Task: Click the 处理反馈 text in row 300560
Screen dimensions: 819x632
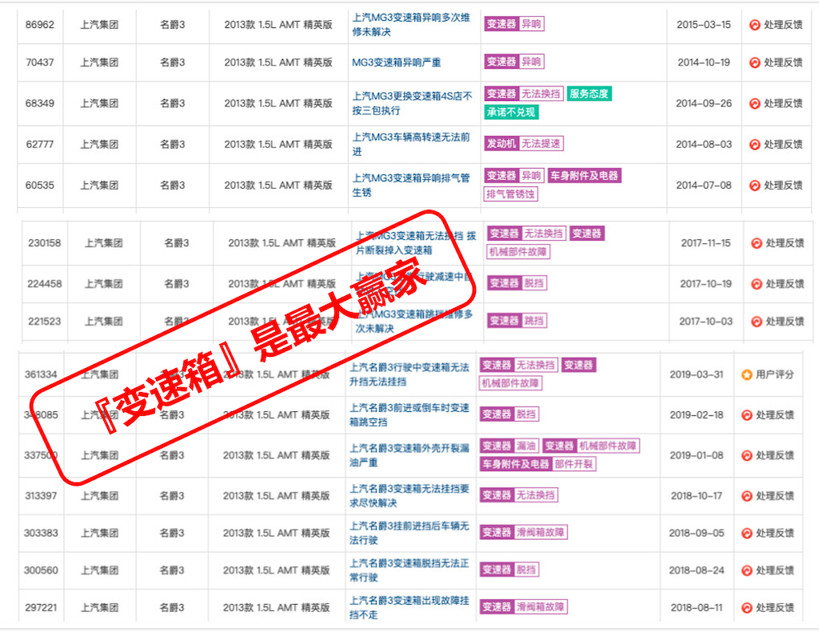Action: (x=775, y=570)
